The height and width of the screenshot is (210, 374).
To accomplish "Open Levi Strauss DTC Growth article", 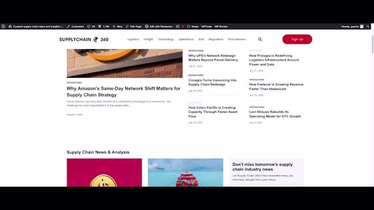I will click(275, 114).
